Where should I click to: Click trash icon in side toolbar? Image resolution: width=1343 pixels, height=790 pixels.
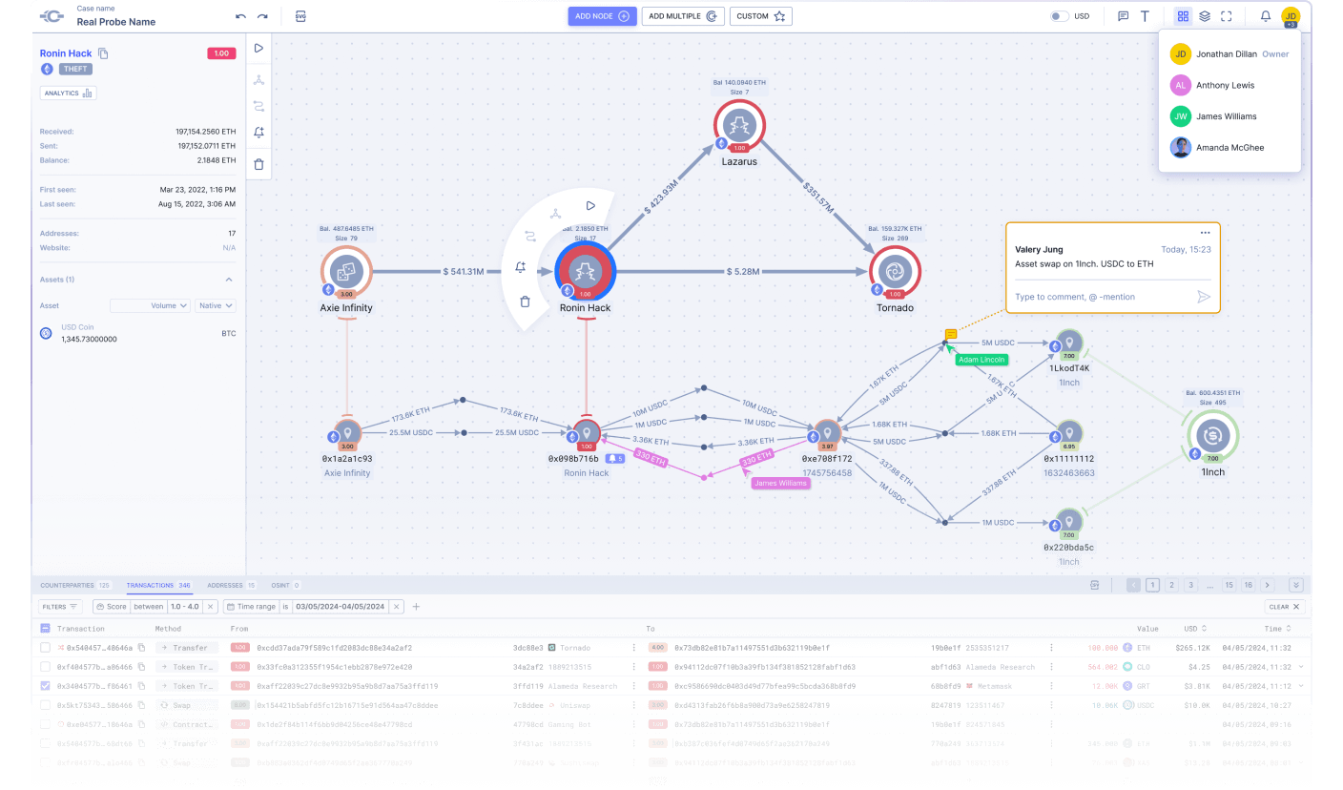point(258,164)
